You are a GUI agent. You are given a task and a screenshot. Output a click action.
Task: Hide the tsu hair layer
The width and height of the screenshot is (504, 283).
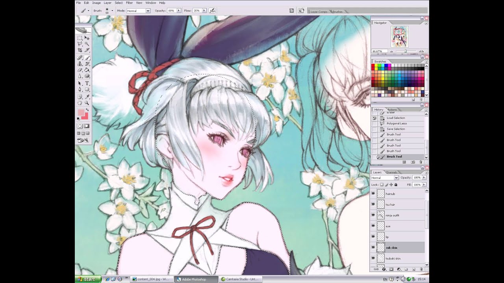(x=373, y=204)
